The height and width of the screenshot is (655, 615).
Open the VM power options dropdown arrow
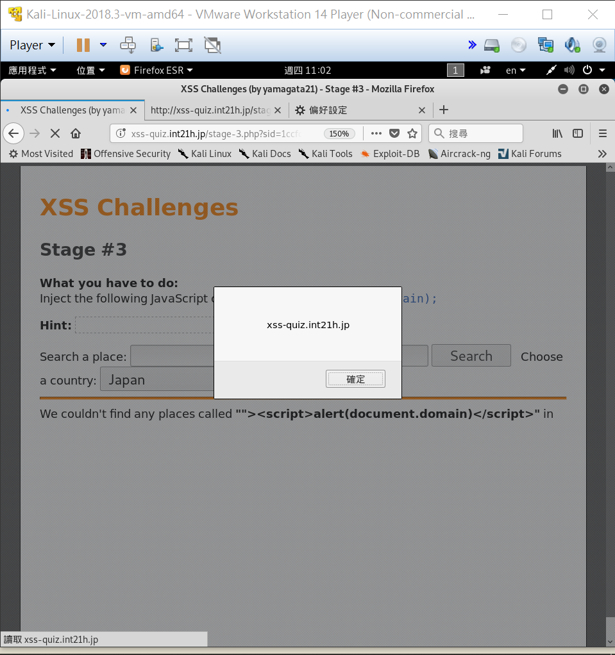103,45
